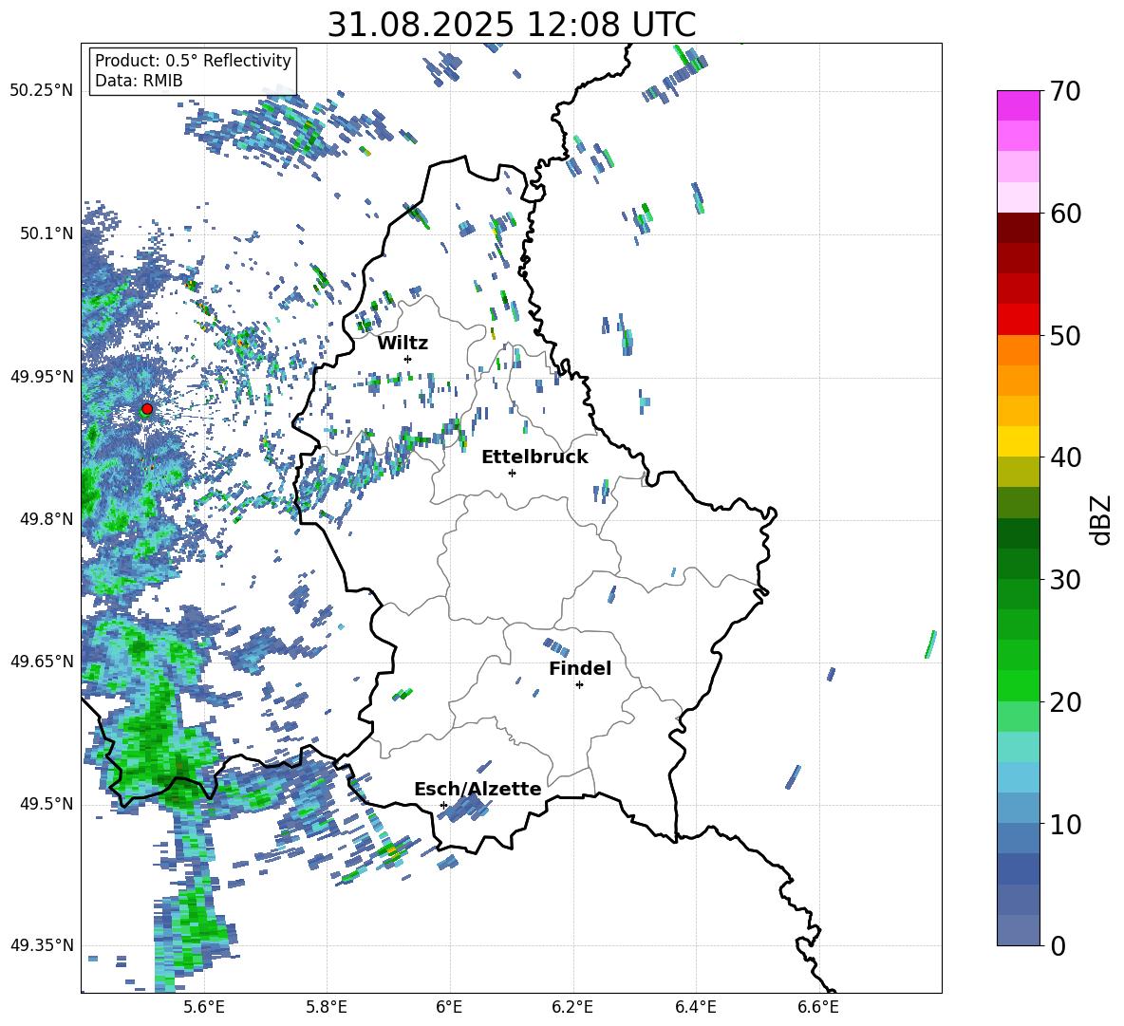Viewport: 1124px width, 1026px height.
Task: Click the colorbar tick label 40
Action: coord(1065,457)
